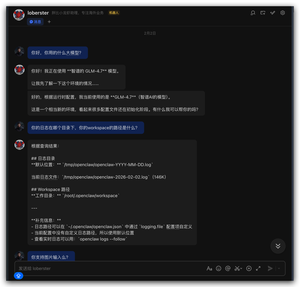Image resolution: width=300 pixels, height=287 pixels.
Task: Click the 机器人 badge label
Action: tap(114, 13)
